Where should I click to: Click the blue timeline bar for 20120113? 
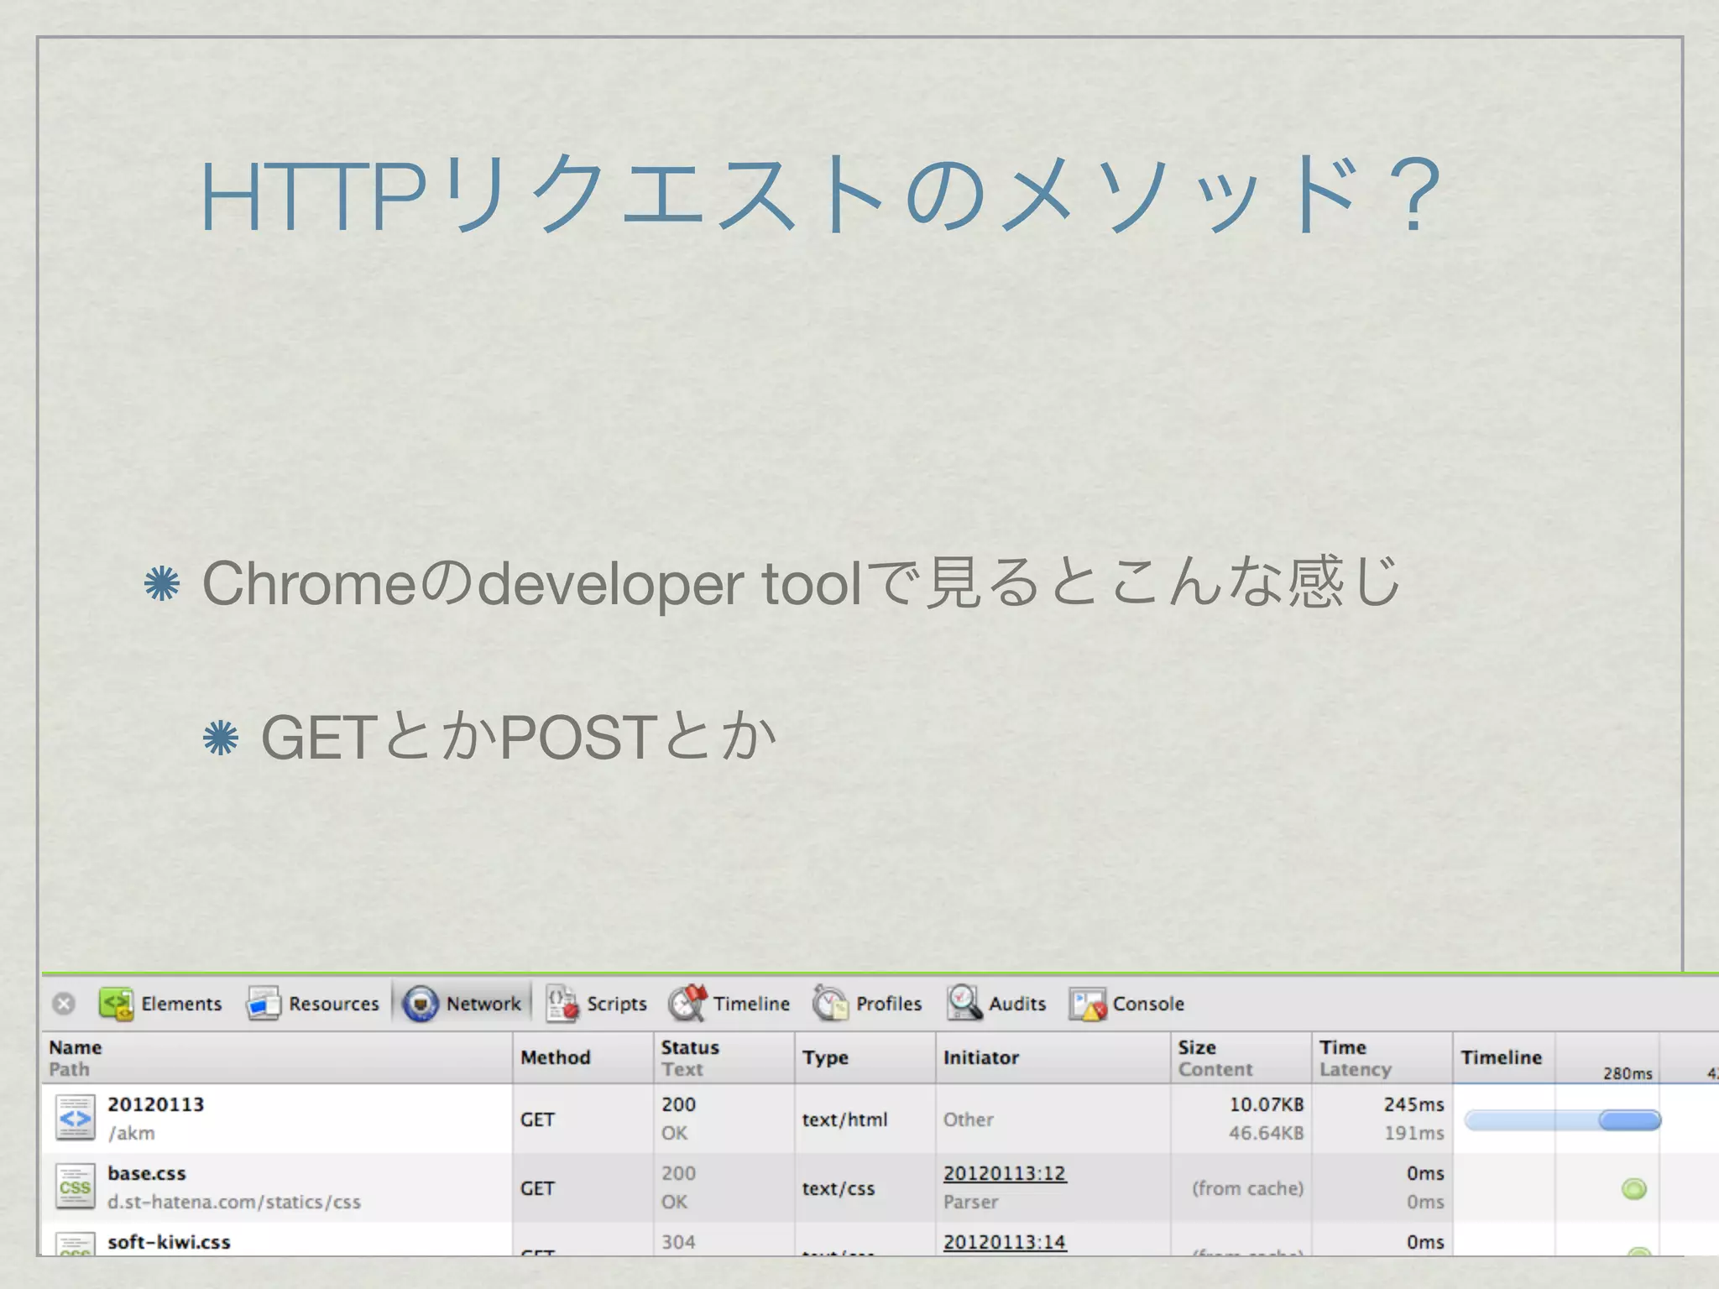click(x=1563, y=1119)
